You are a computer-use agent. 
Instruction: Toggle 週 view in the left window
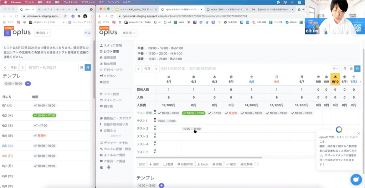(81, 67)
